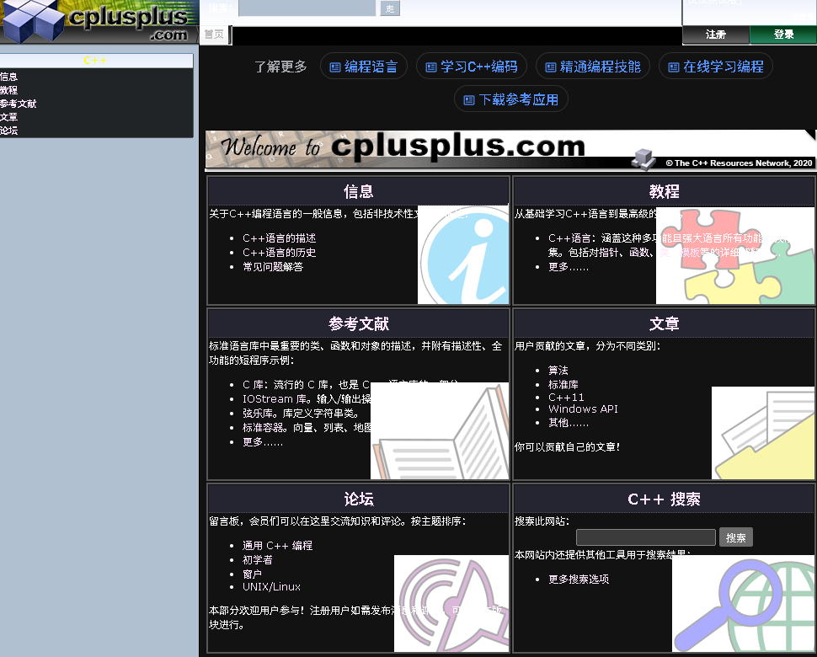The height and width of the screenshot is (657, 817).
Task: Click the forum speech signal image
Action: click(451, 603)
